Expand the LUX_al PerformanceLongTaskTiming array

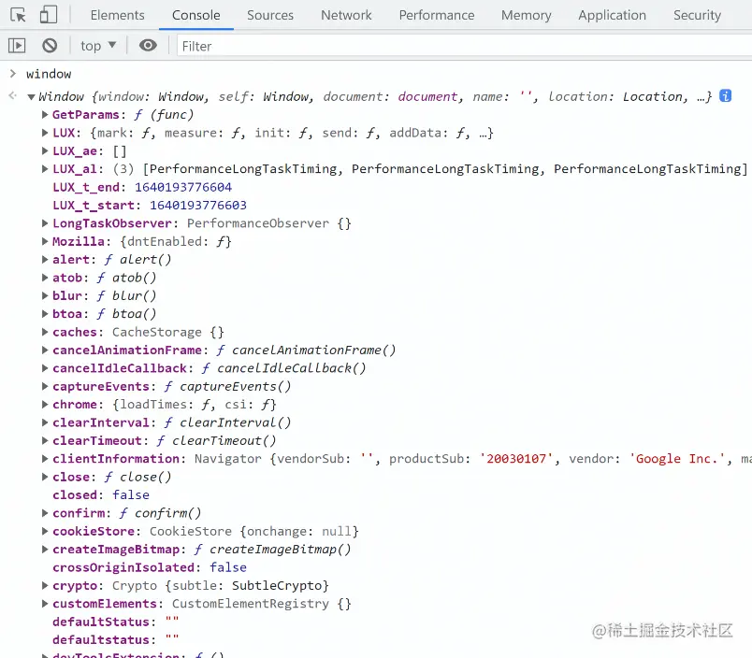click(44, 168)
